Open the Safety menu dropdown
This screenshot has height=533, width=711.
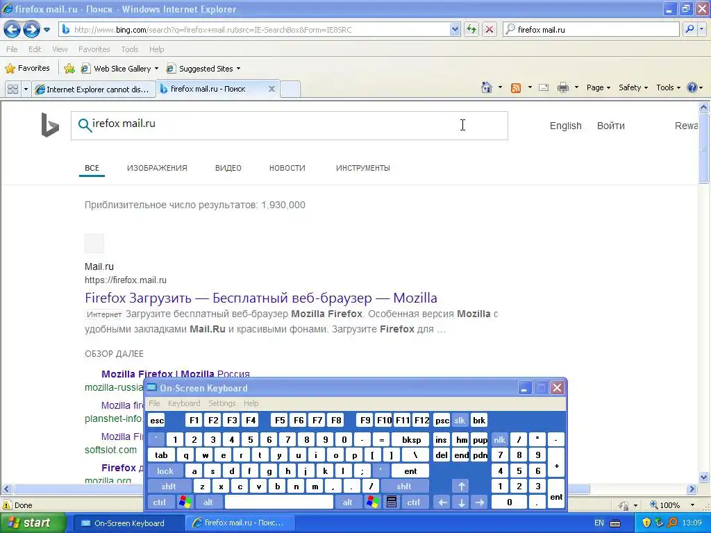tap(633, 87)
